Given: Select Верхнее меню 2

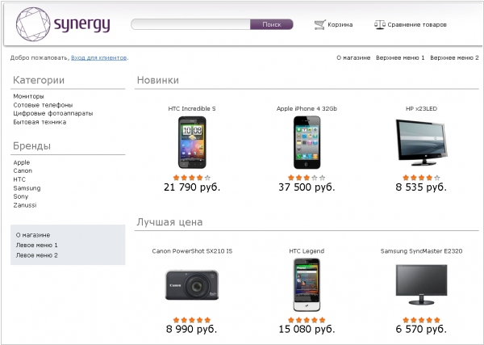Looking at the screenshot, I should coord(454,58).
